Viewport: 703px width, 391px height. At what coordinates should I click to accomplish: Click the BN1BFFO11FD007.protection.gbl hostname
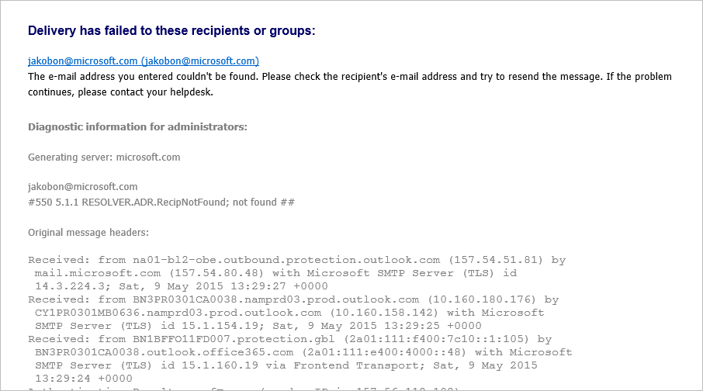coord(234,339)
